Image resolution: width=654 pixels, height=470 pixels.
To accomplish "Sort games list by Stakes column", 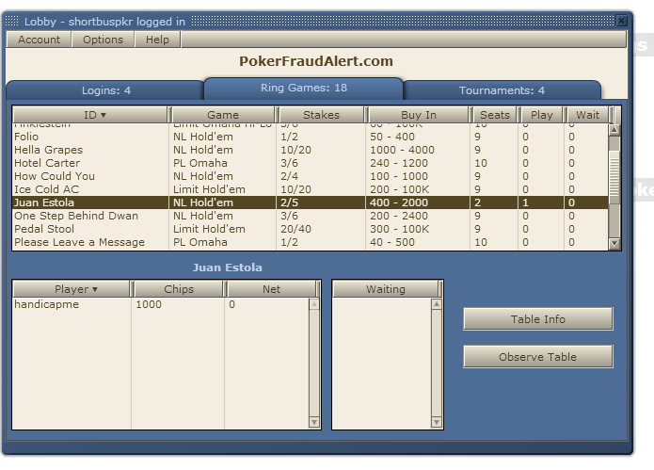I will tap(321, 115).
